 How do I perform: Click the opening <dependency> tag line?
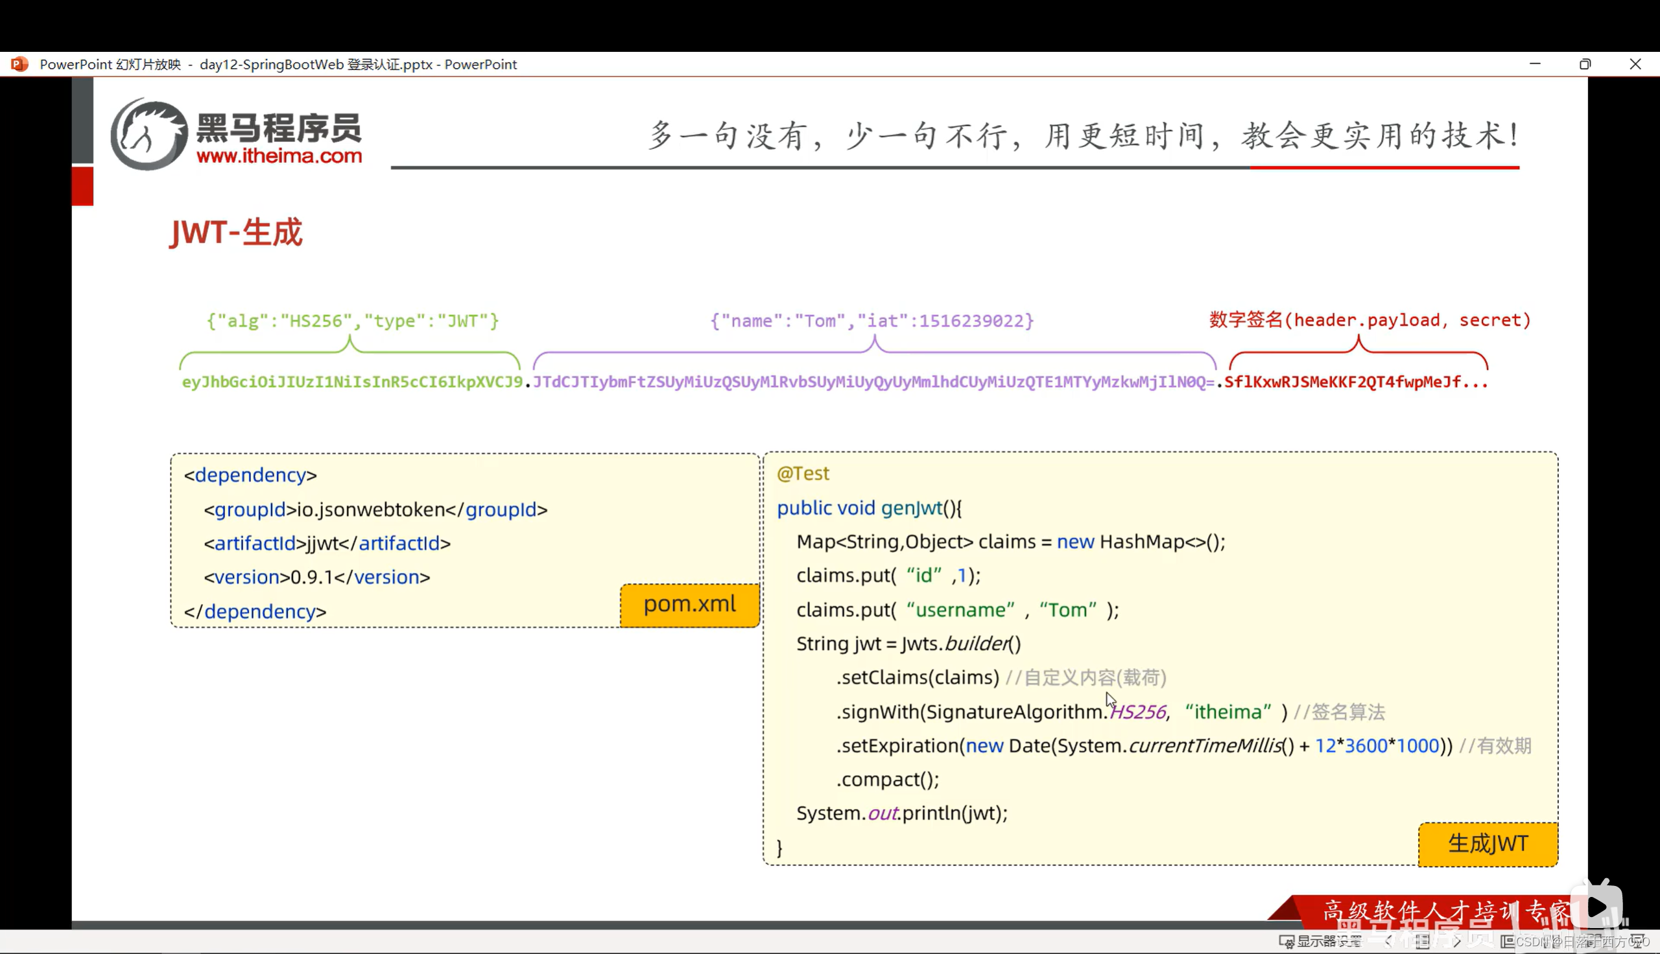(x=250, y=475)
